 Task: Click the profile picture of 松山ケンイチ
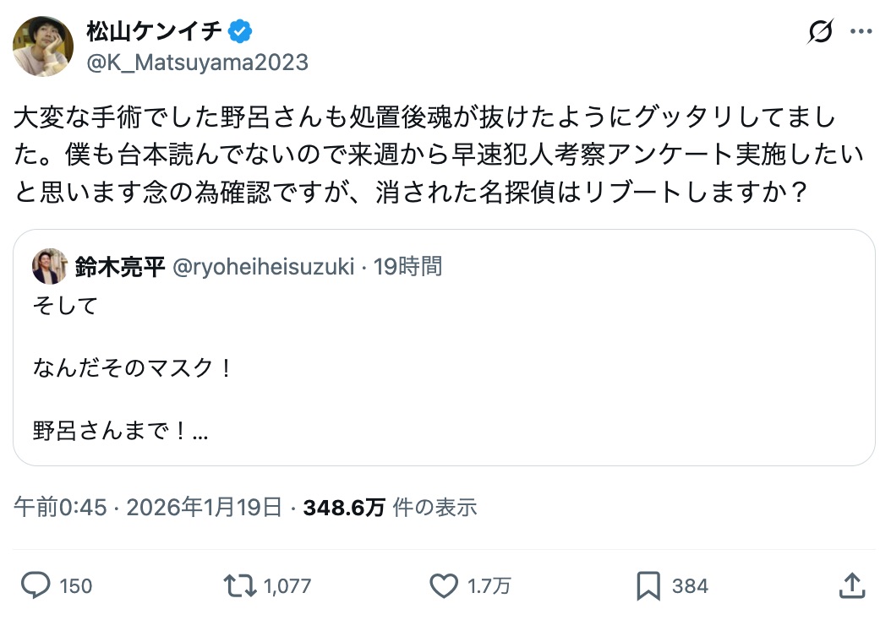pyautogui.click(x=42, y=44)
